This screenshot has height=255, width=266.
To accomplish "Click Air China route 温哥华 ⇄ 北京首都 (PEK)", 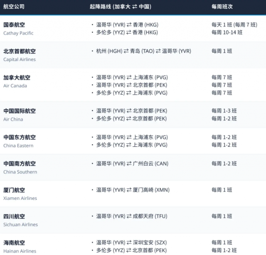I will 132,111.
